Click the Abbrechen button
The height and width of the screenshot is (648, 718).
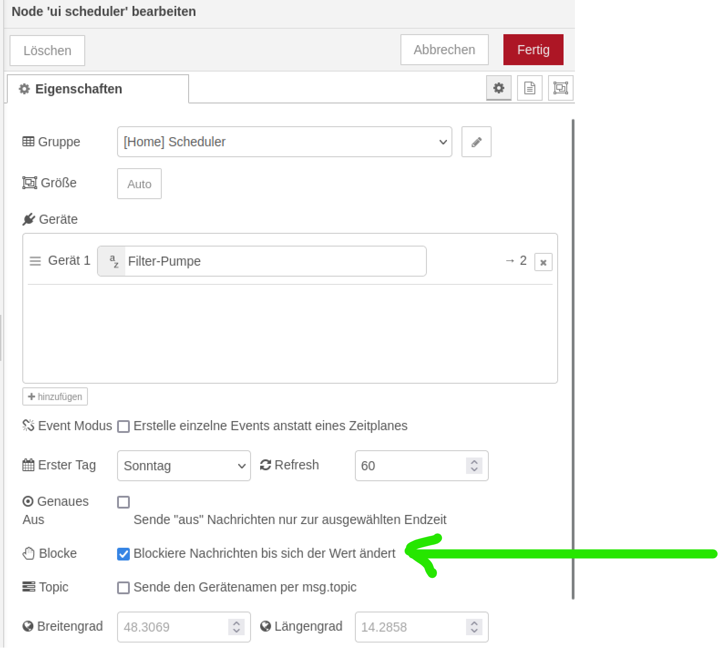[x=445, y=50]
